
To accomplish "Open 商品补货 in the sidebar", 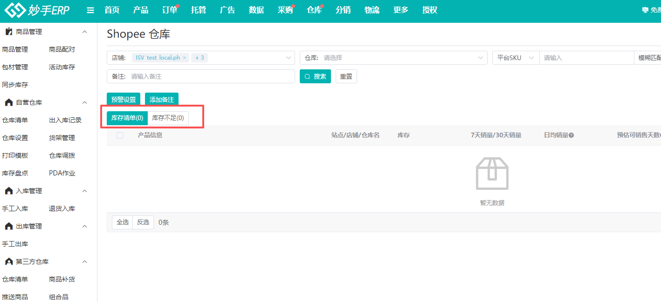I will click(62, 279).
